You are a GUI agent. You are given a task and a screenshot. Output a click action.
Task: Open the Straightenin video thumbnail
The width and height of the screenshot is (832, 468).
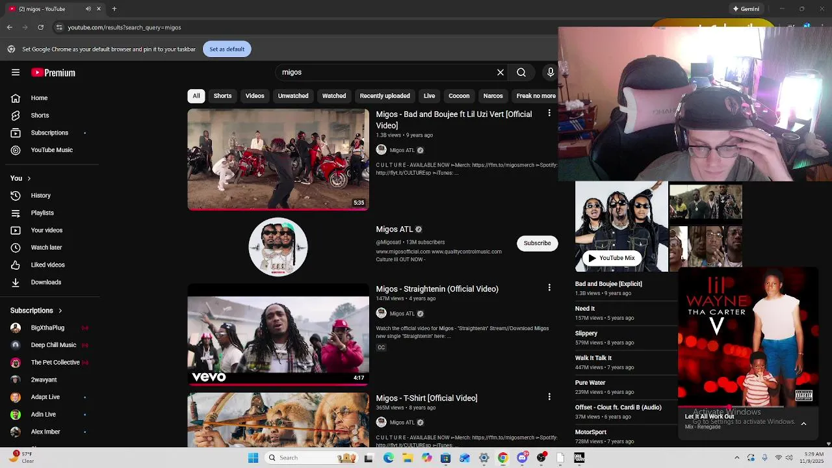coord(278,334)
